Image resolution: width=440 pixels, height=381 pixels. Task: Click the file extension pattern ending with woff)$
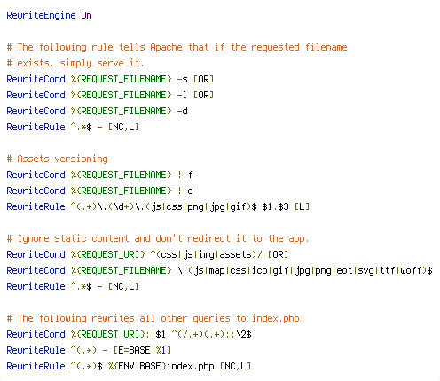[x=305, y=270]
